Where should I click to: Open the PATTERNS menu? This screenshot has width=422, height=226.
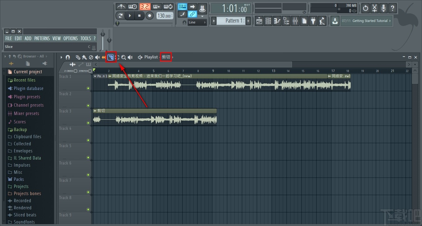[x=42, y=38]
